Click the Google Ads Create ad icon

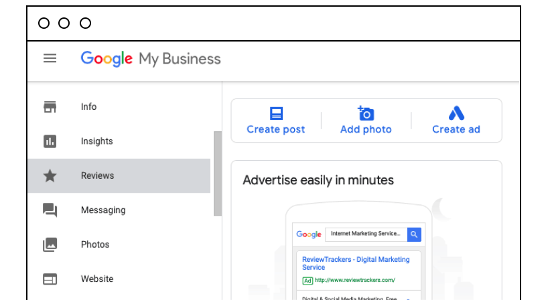456,113
